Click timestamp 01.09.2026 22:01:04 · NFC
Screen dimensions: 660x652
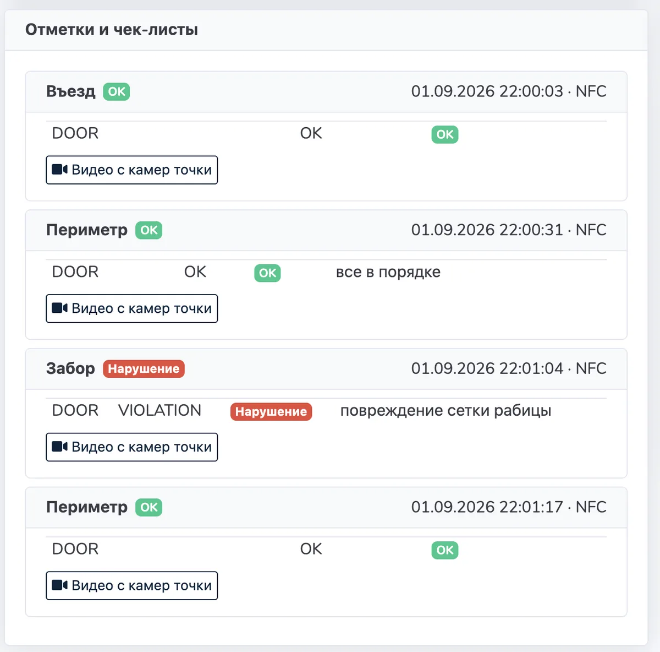coord(509,368)
